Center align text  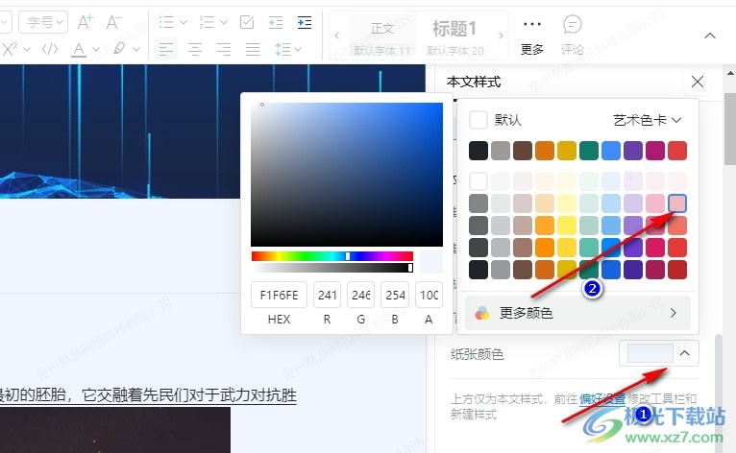(x=195, y=49)
